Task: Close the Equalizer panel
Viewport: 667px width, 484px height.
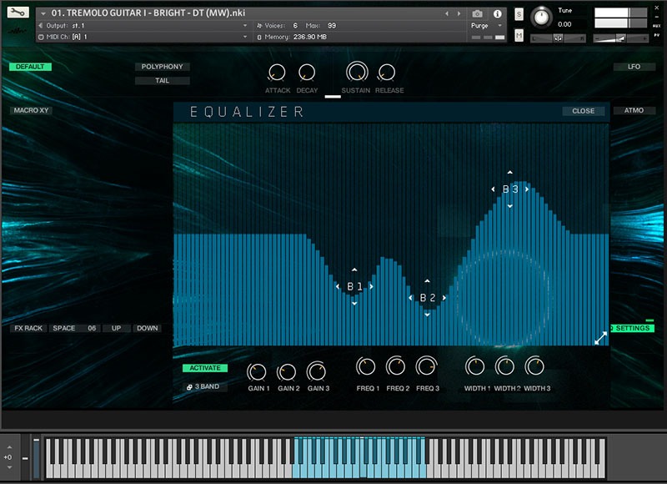Action: pyautogui.click(x=583, y=111)
